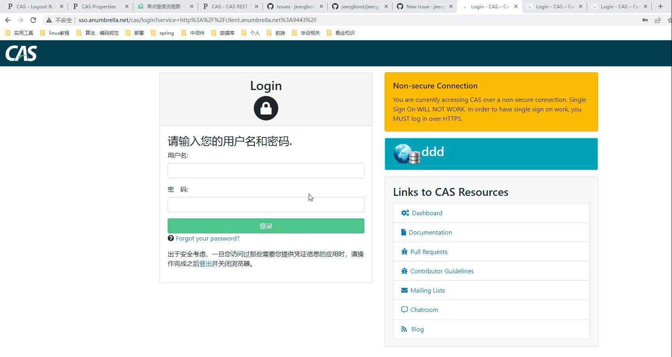Reload the page with refresh icon

pos(33,20)
